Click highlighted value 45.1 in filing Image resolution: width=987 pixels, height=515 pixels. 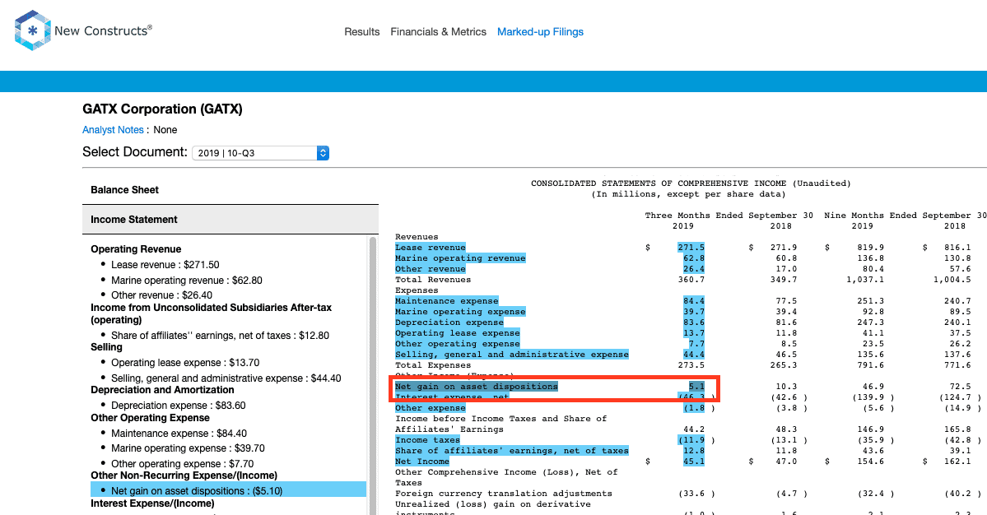pos(694,462)
